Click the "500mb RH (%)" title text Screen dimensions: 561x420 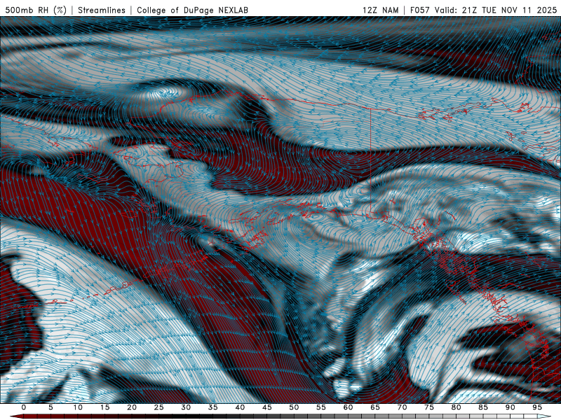click(x=36, y=10)
